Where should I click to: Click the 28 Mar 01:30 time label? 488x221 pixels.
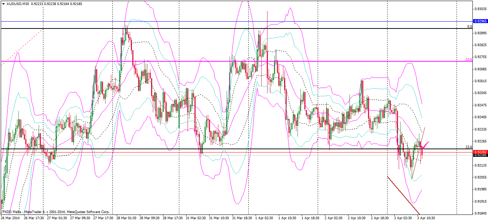(127, 218)
